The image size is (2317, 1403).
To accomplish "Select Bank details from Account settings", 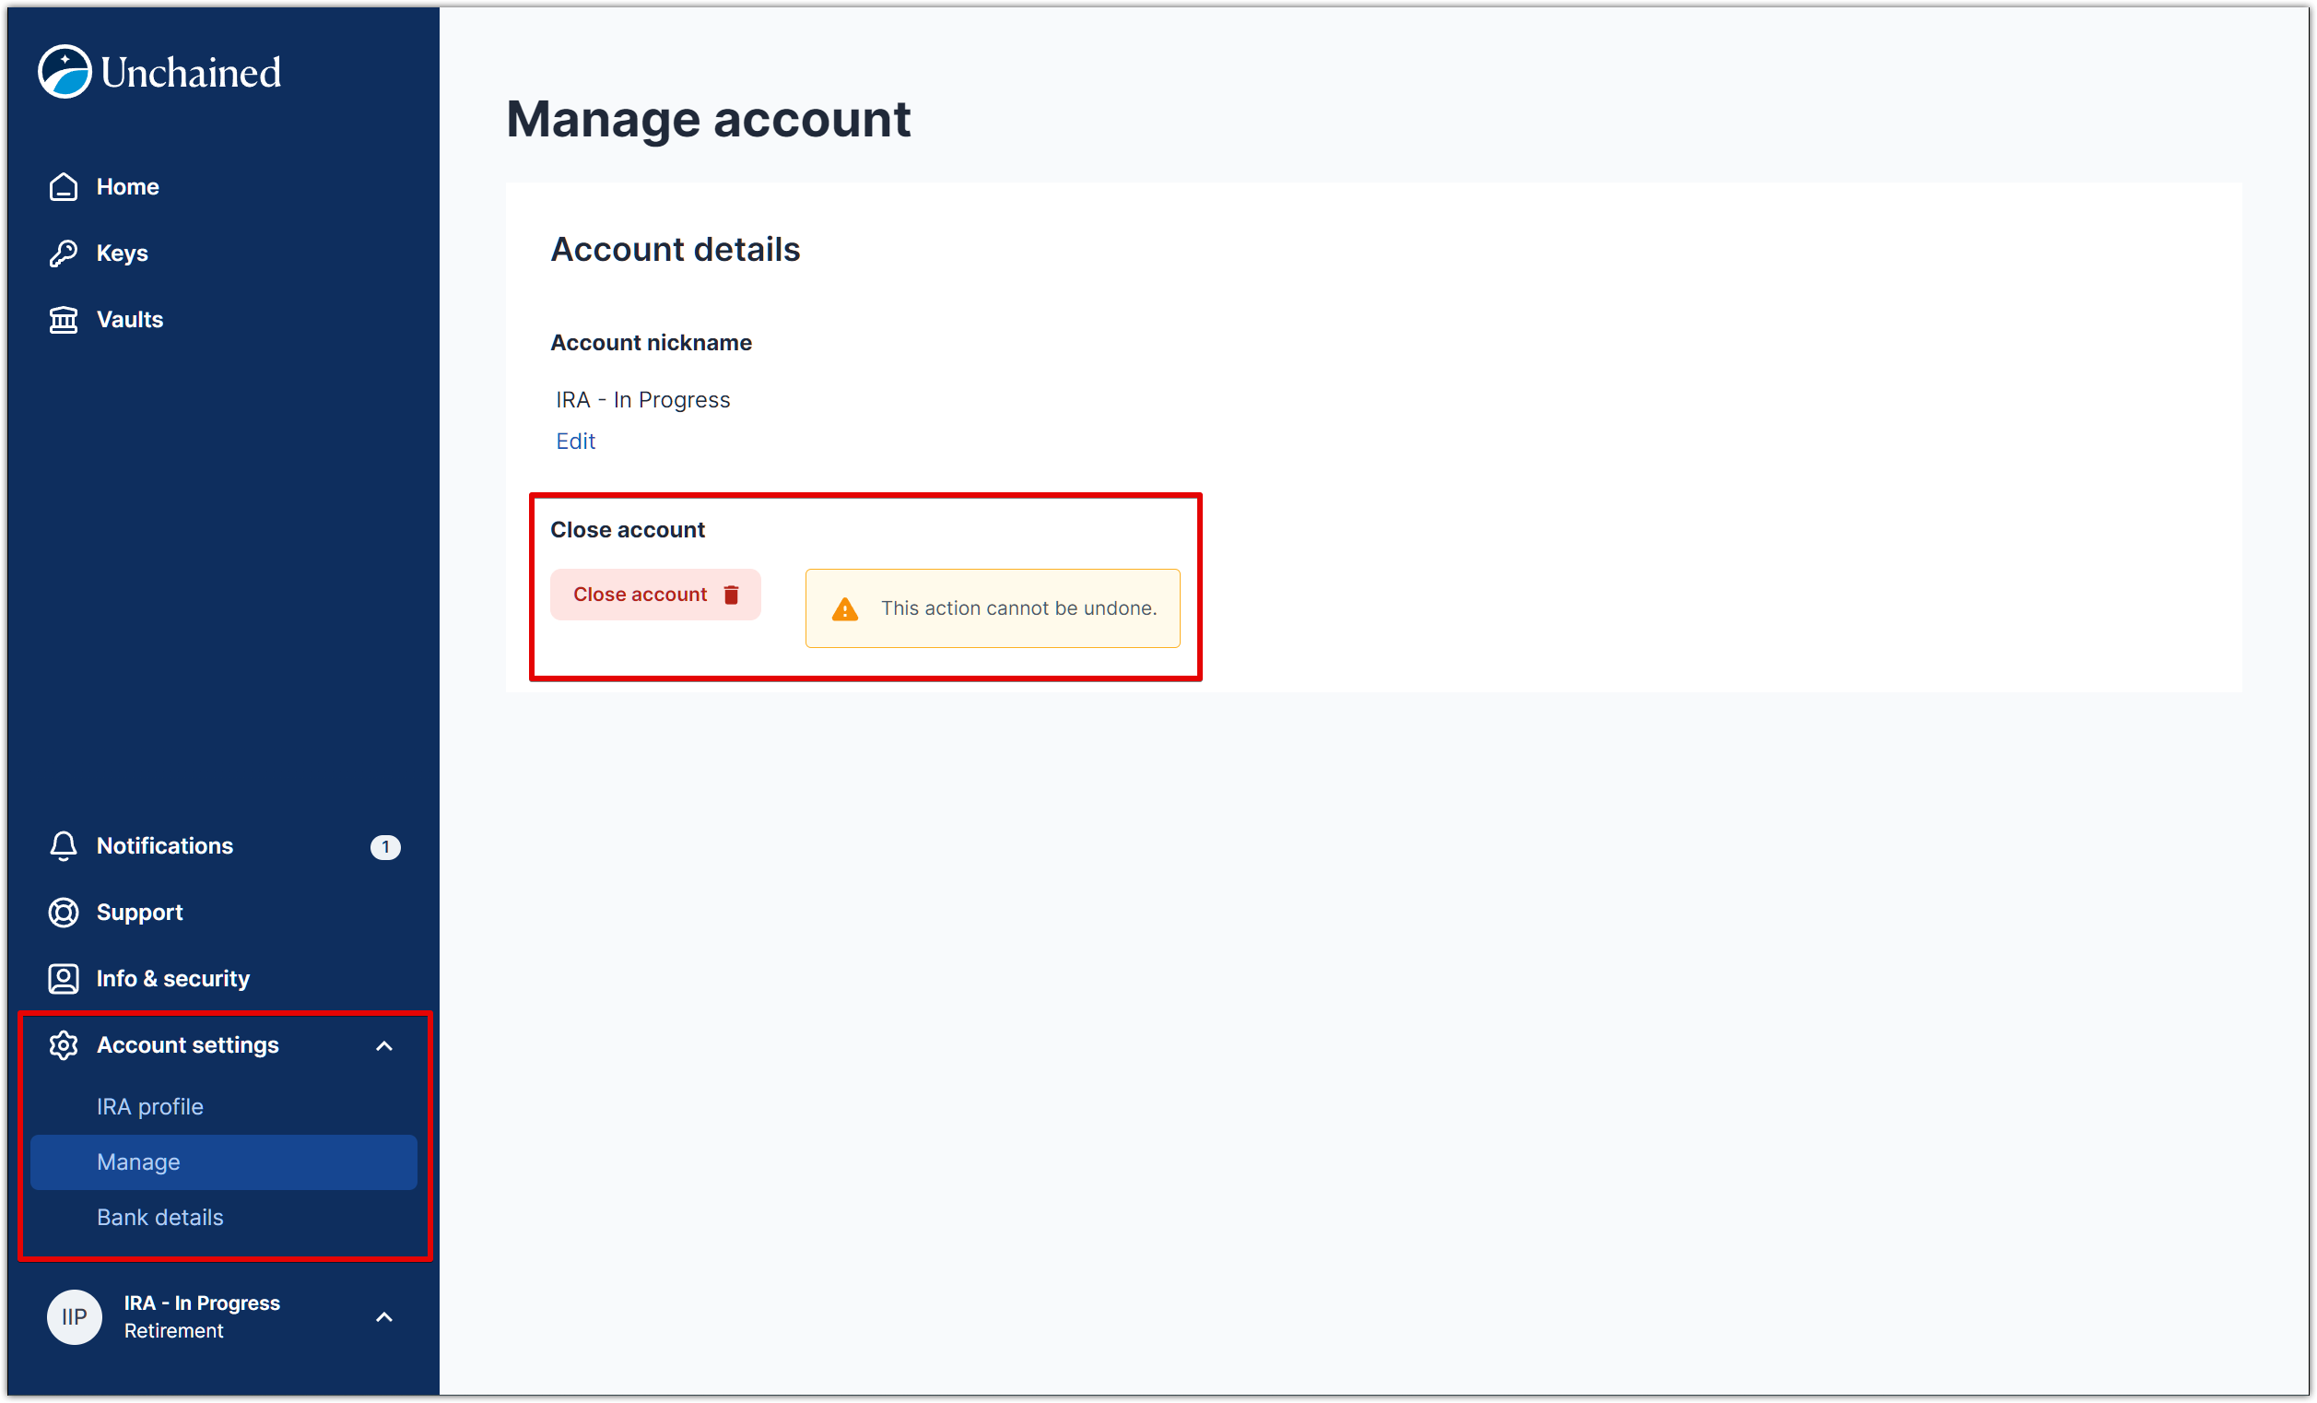I will (159, 1216).
